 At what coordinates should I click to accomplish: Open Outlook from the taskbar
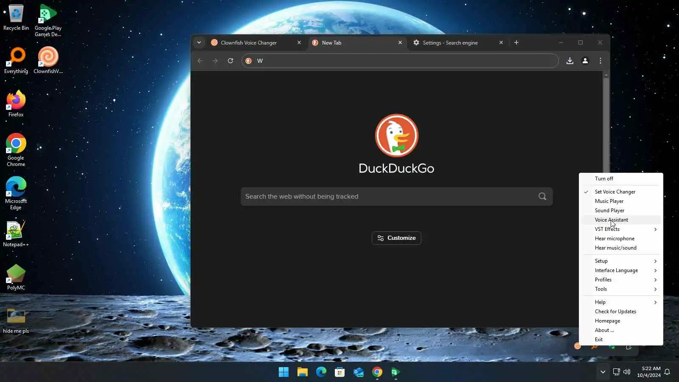(x=358, y=372)
